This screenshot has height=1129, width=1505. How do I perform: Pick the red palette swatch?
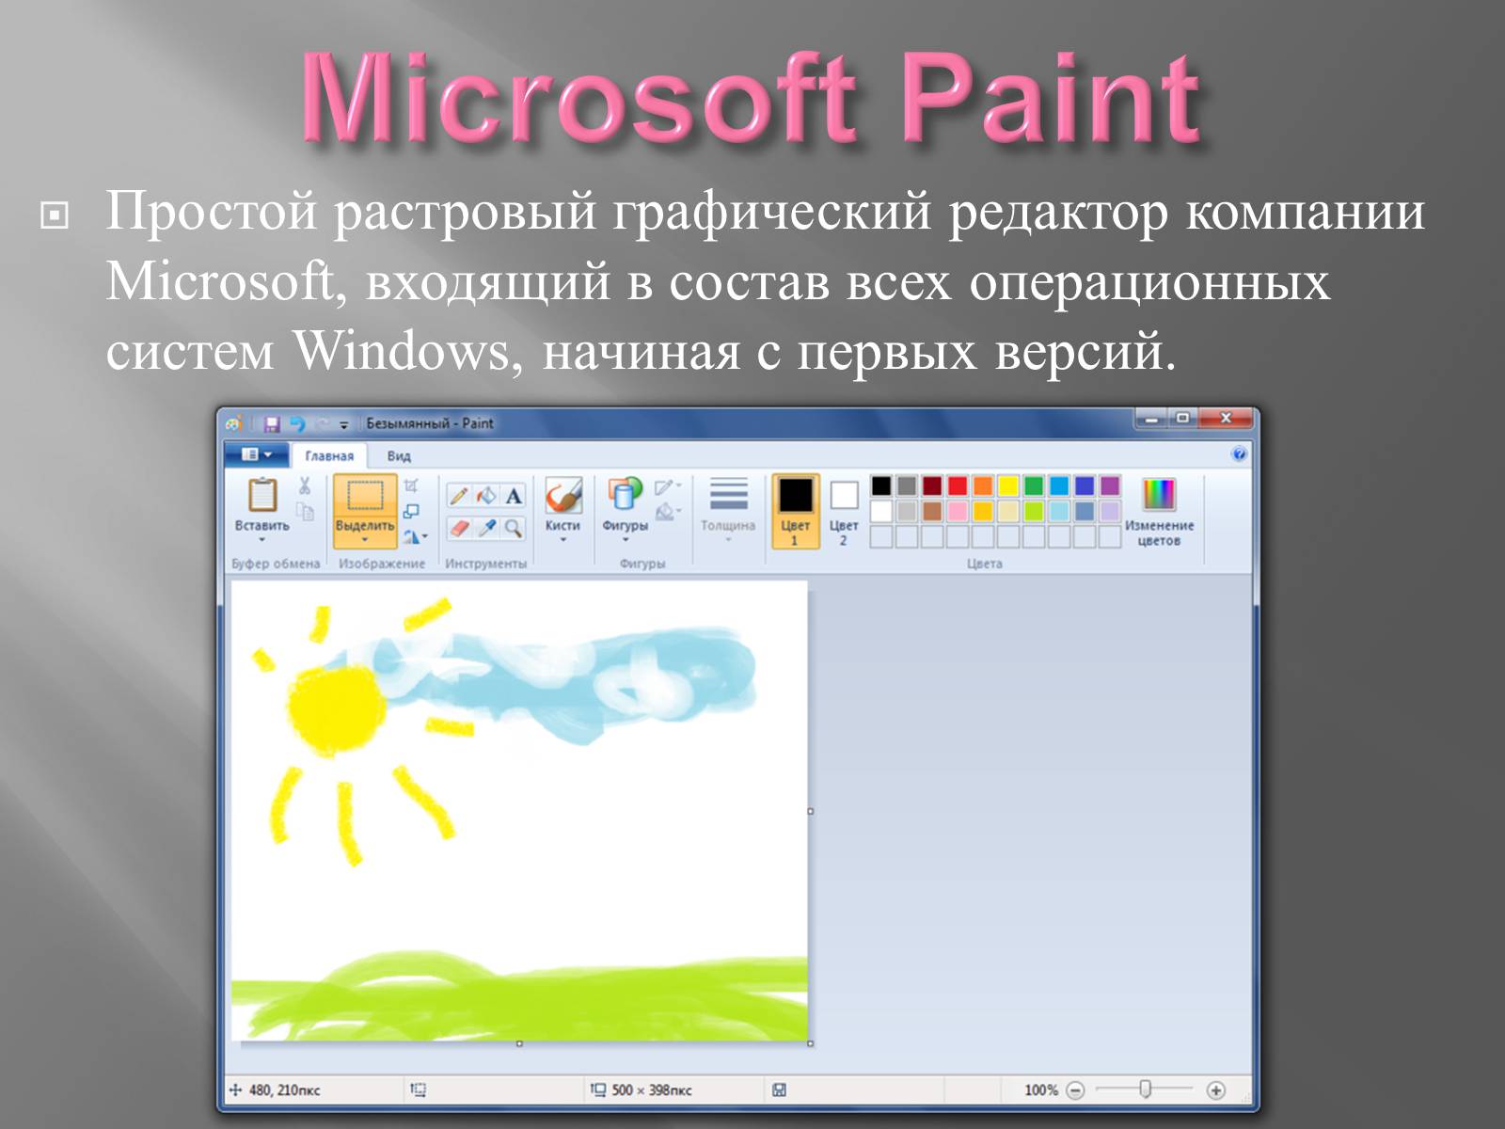[958, 485]
